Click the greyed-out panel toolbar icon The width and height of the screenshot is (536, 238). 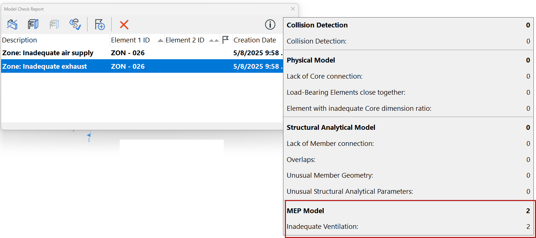click(x=54, y=24)
